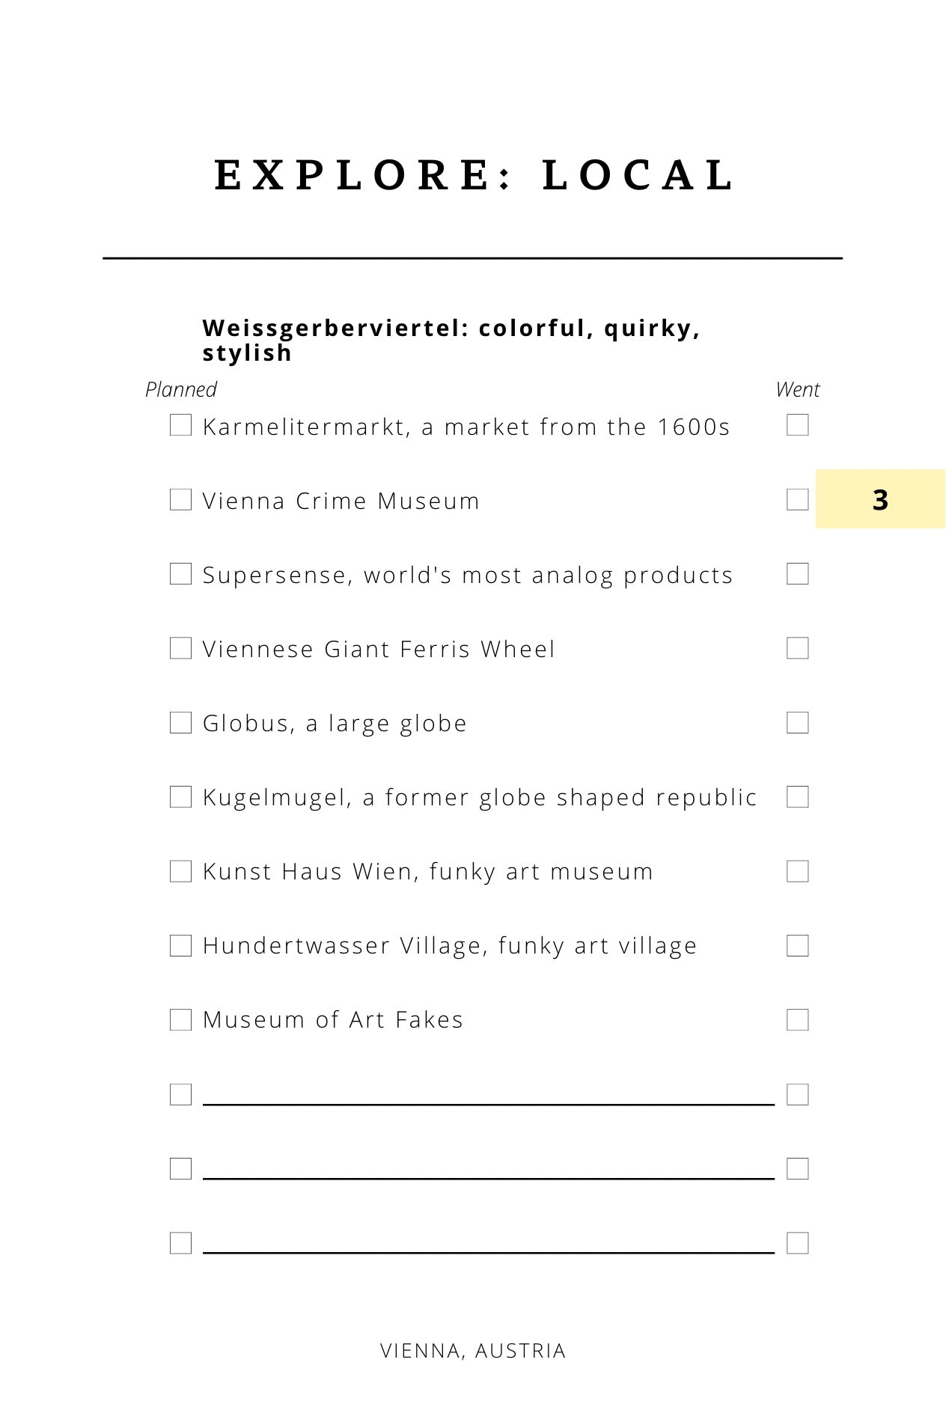
Task: Check Planned box beside second blank line
Action: coord(180,1168)
